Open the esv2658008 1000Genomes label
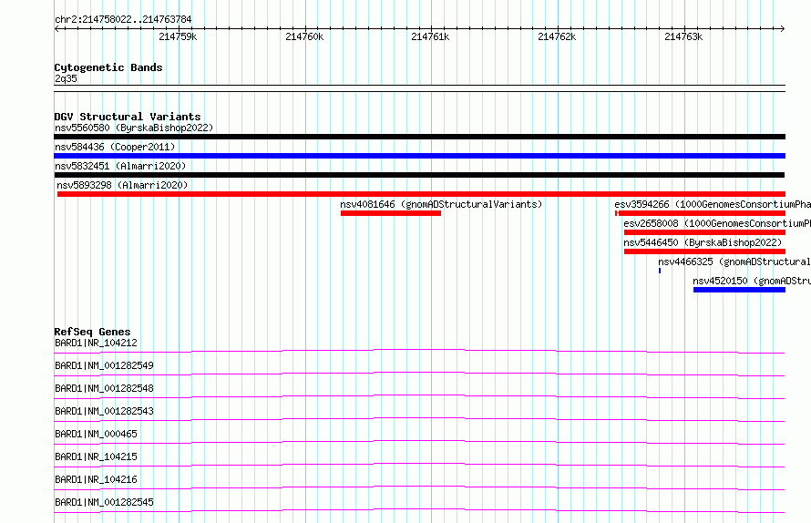811x523 pixels. click(717, 223)
